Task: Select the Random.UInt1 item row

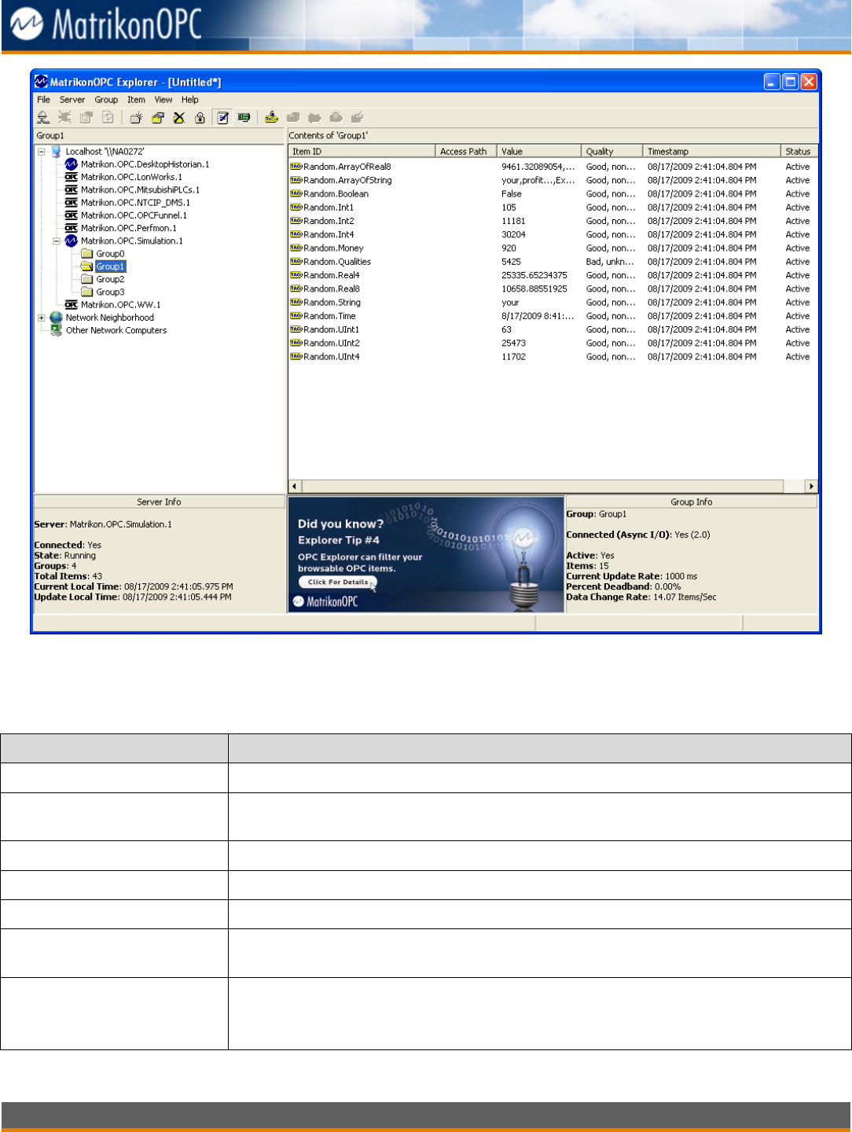Action: tap(553, 329)
